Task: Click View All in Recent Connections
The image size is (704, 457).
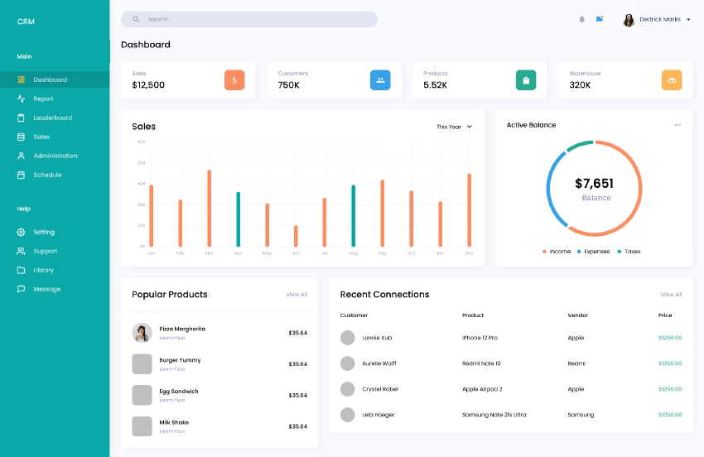Action: pos(671,295)
